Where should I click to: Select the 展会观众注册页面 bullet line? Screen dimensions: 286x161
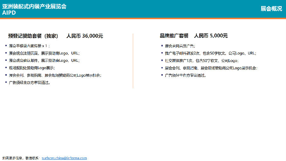[44, 53]
